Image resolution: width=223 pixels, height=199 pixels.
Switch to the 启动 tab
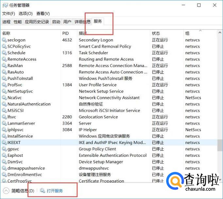[56, 22]
